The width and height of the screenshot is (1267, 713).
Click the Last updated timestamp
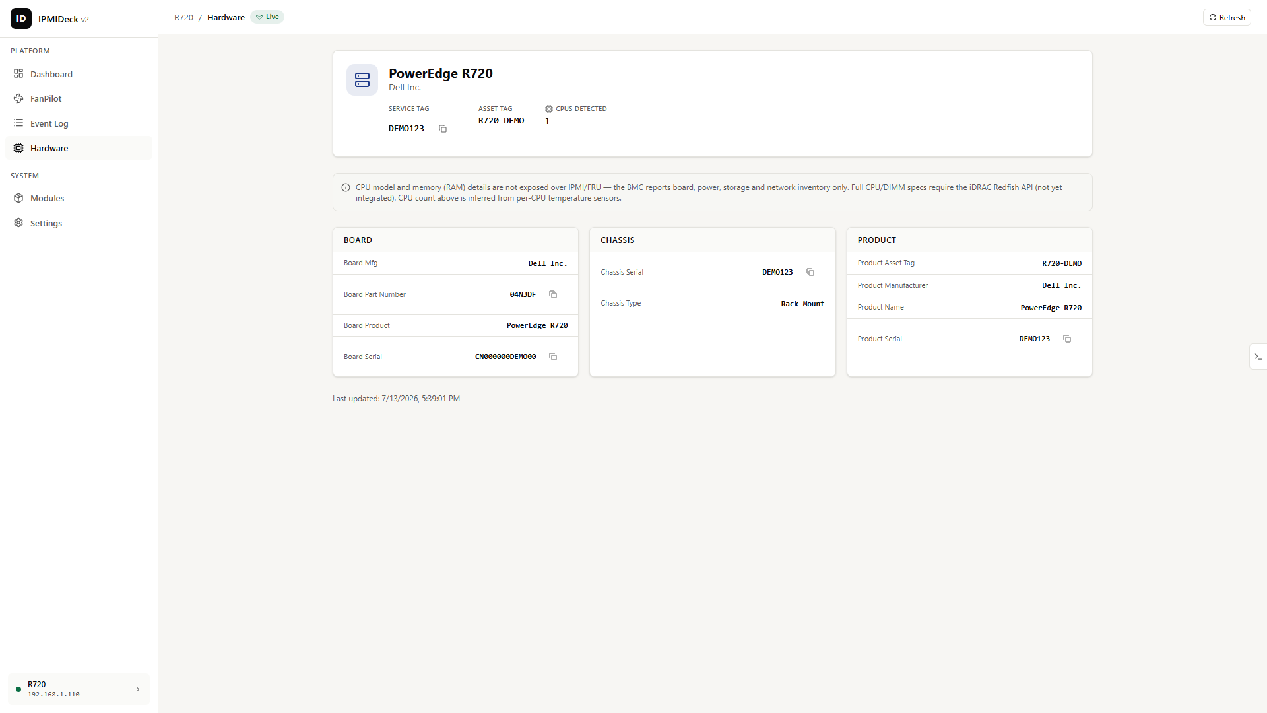(396, 399)
